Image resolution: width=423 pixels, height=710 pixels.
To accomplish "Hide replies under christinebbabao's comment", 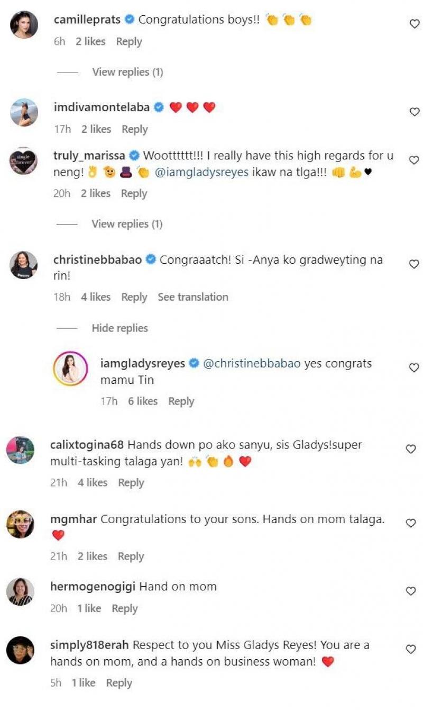I will click(x=119, y=328).
